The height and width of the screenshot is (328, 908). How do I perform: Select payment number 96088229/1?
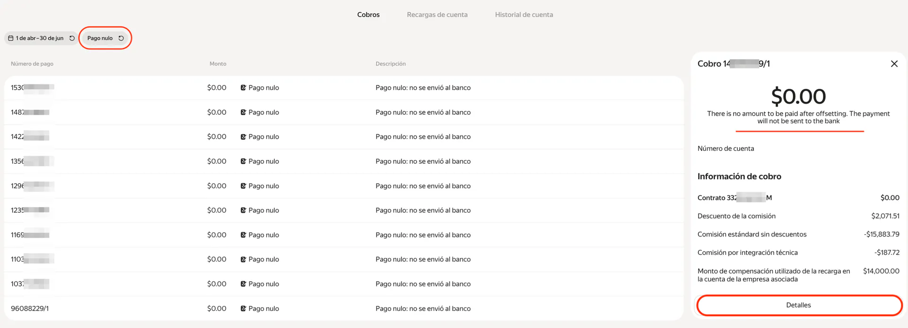click(30, 309)
